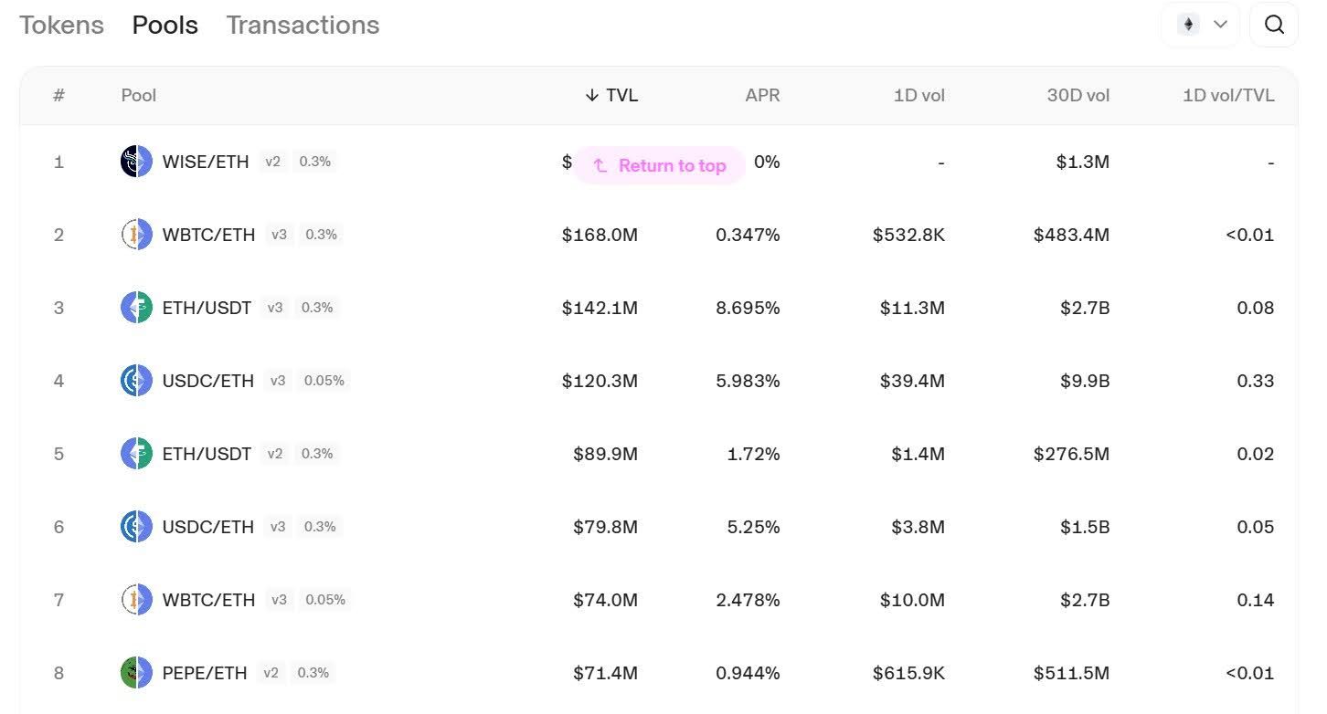Open the Pools tab
Screen dimensions: 1327x714
pyautogui.click(x=165, y=25)
